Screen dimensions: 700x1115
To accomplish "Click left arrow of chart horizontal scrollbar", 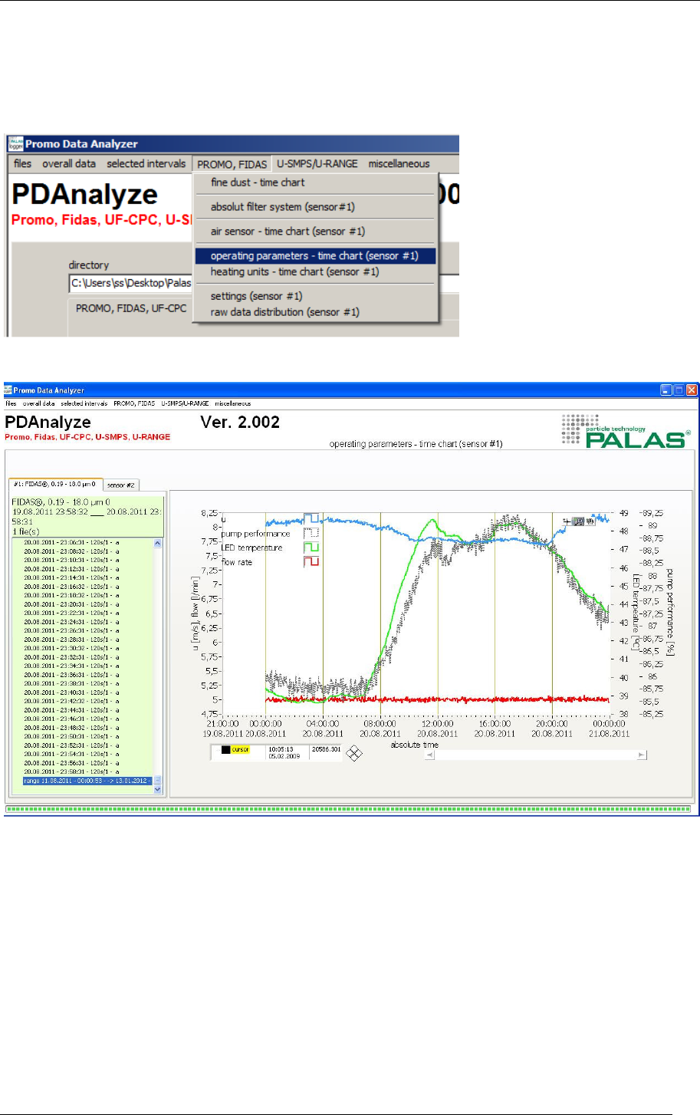I will (x=430, y=755).
